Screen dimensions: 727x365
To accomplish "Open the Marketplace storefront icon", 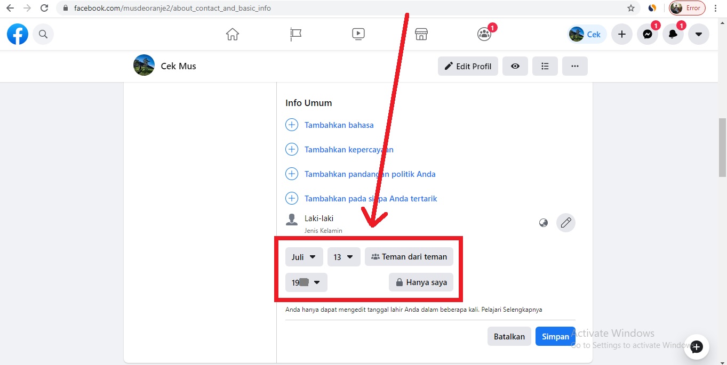I will 421,34.
